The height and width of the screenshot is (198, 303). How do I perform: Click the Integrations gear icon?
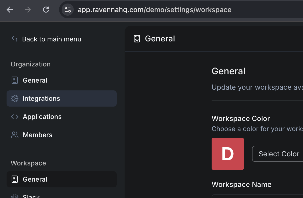(15, 98)
